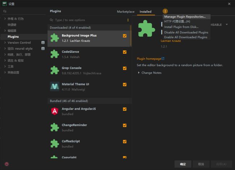
Task: Open the plugins gear options menu
Action: tap(165, 11)
